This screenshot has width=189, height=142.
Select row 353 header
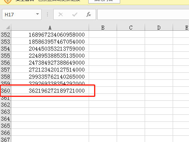(5, 42)
